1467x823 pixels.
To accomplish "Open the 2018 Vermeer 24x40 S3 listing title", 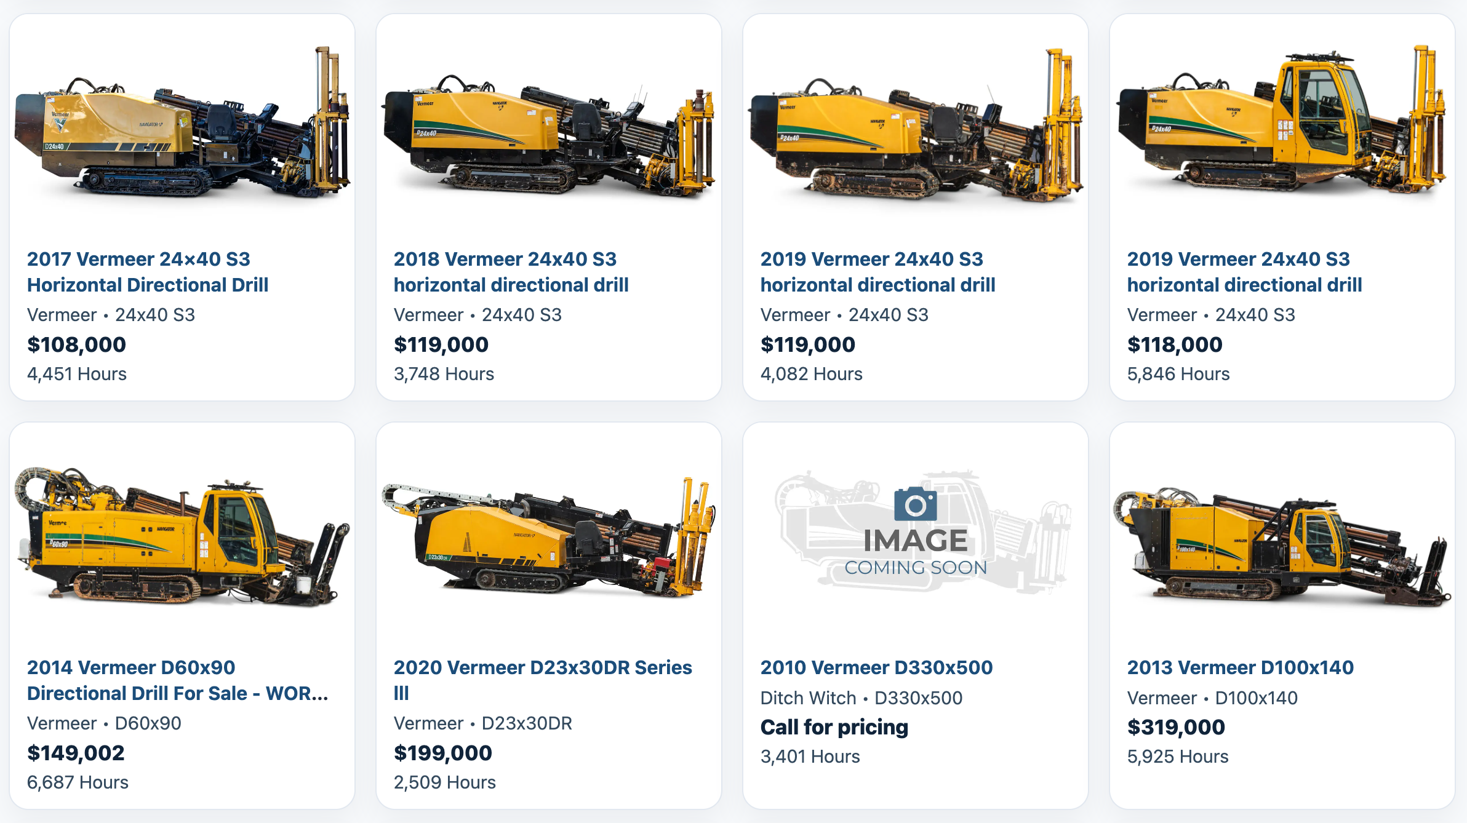I will 511,272.
